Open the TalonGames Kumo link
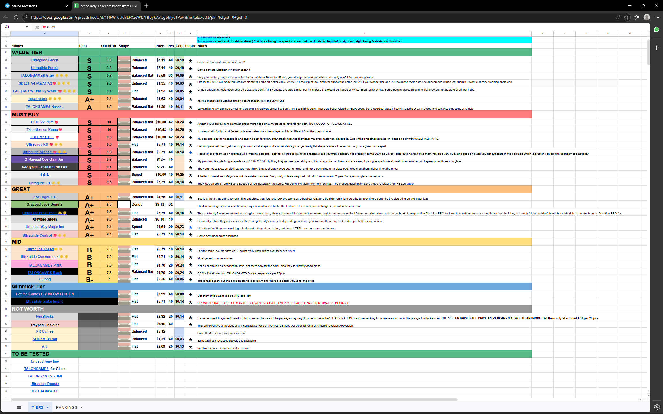This screenshot has width=663, height=414. click(x=42, y=130)
